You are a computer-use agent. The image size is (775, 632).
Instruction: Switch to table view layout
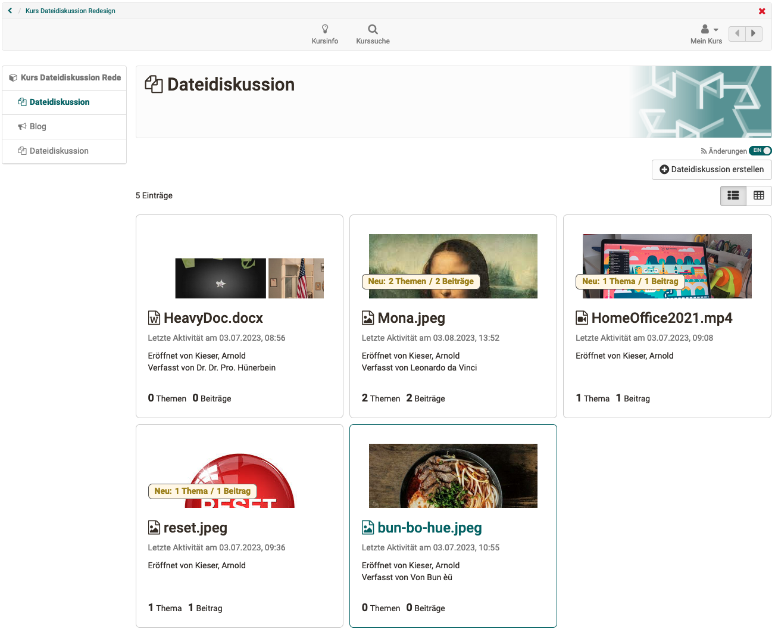coord(759,195)
